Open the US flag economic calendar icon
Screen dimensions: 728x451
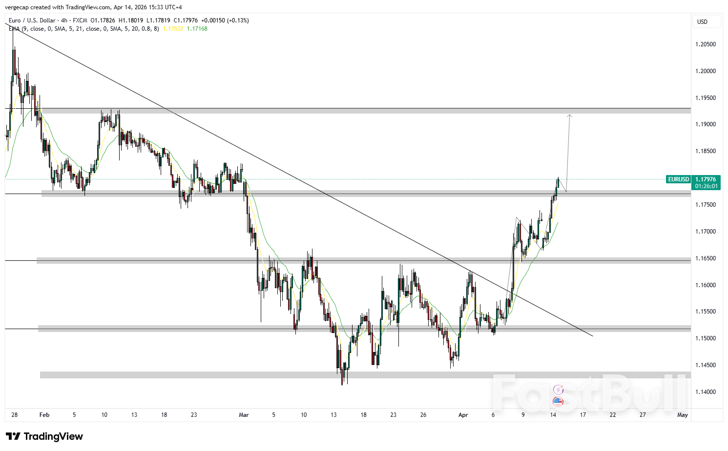[x=559, y=402]
